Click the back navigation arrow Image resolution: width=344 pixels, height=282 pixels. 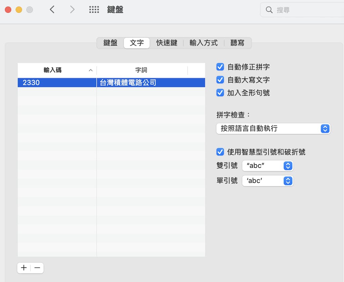(52, 10)
